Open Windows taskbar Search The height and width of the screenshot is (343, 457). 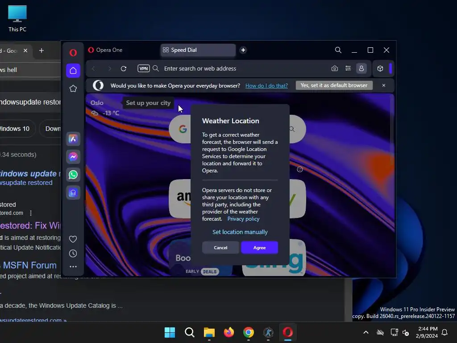189,332
